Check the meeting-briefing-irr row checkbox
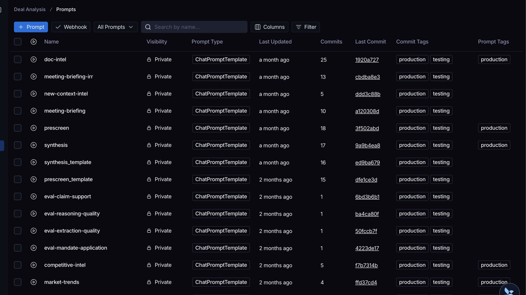Viewport: 526px width, 295px height. [18, 76]
